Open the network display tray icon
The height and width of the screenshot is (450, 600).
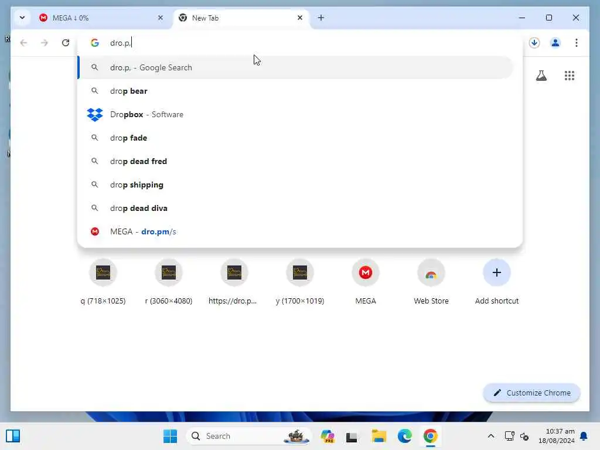coord(509,436)
